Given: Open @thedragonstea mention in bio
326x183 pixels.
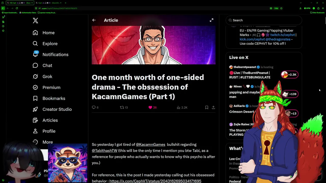Looking at the screenshot, I should (278, 39).
